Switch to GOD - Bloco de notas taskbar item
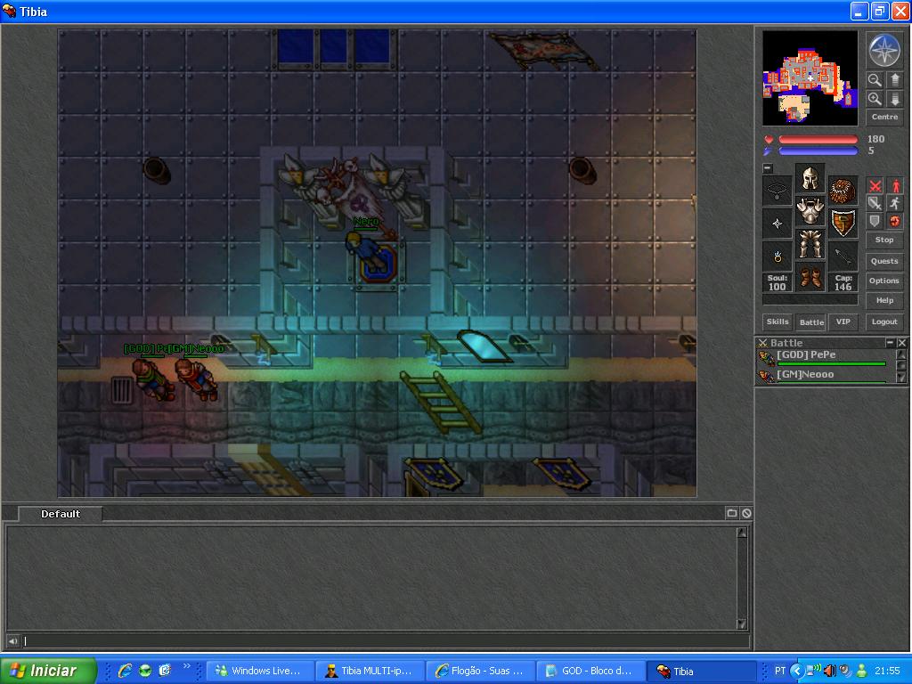912x684 pixels. pyautogui.click(x=590, y=671)
